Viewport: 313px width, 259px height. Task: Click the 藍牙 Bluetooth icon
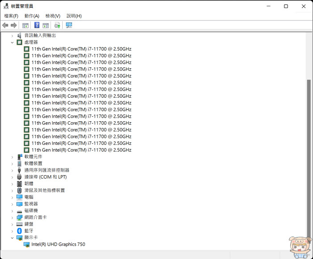pyautogui.click(x=19, y=231)
